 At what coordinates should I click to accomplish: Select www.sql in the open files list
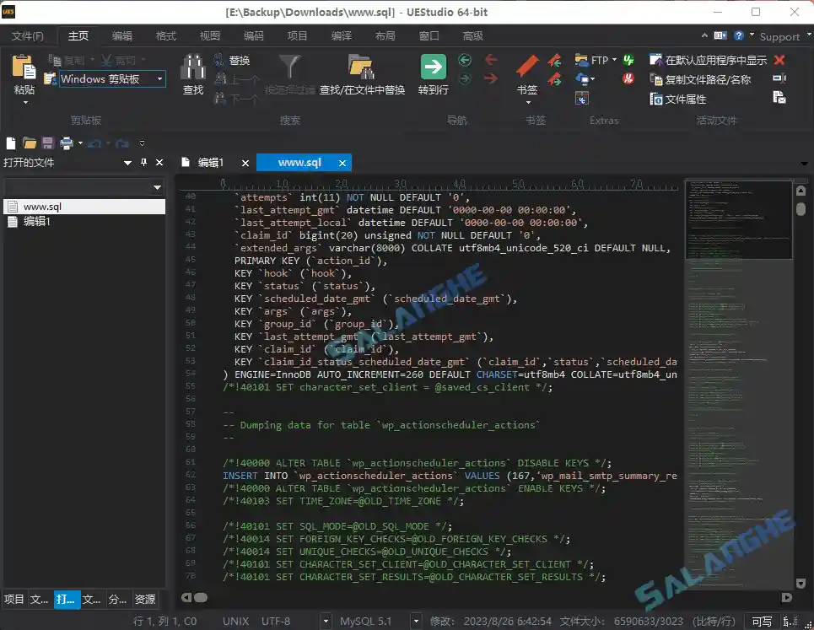point(42,206)
